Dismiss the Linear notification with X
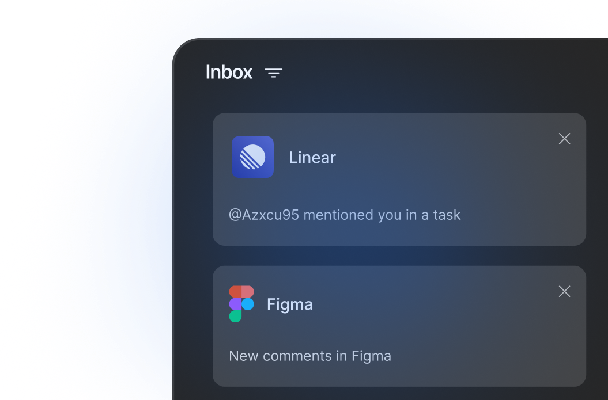608x400 pixels. (x=564, y=139)
